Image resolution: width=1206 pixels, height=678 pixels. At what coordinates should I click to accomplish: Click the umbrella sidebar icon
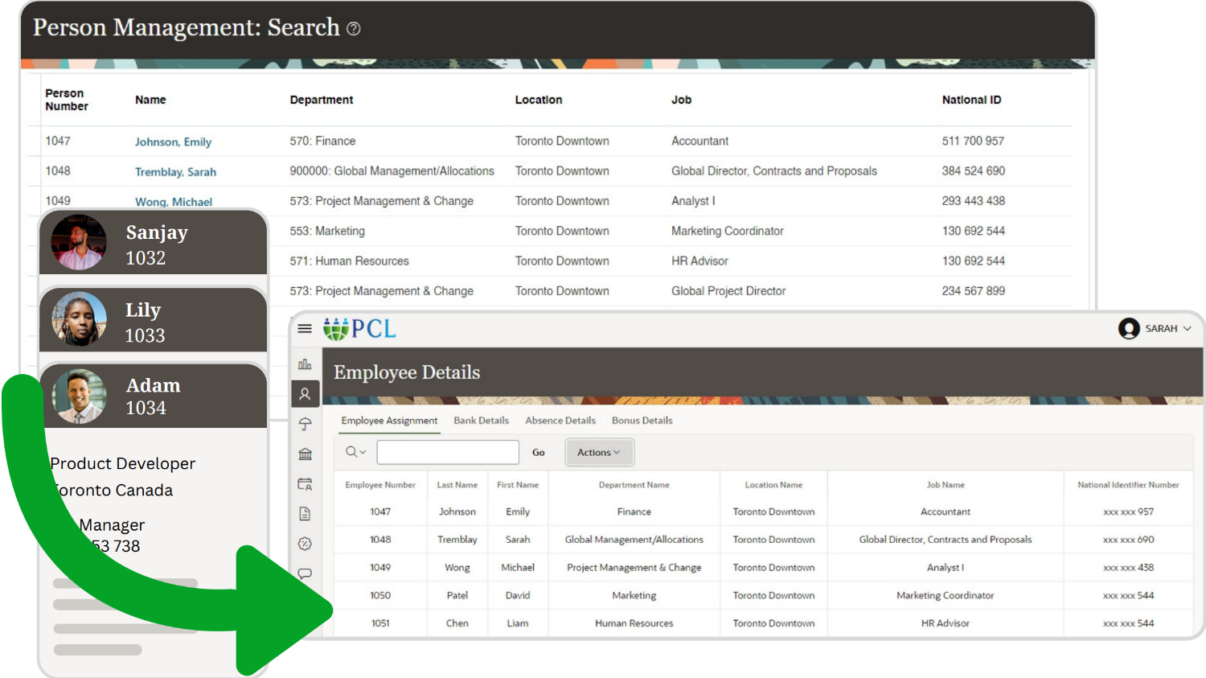coord(305,424)
